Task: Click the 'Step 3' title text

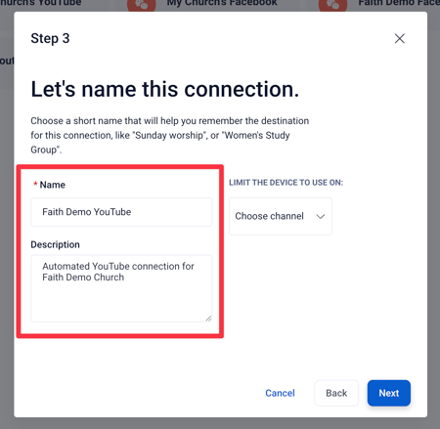Action: point(50,38)
